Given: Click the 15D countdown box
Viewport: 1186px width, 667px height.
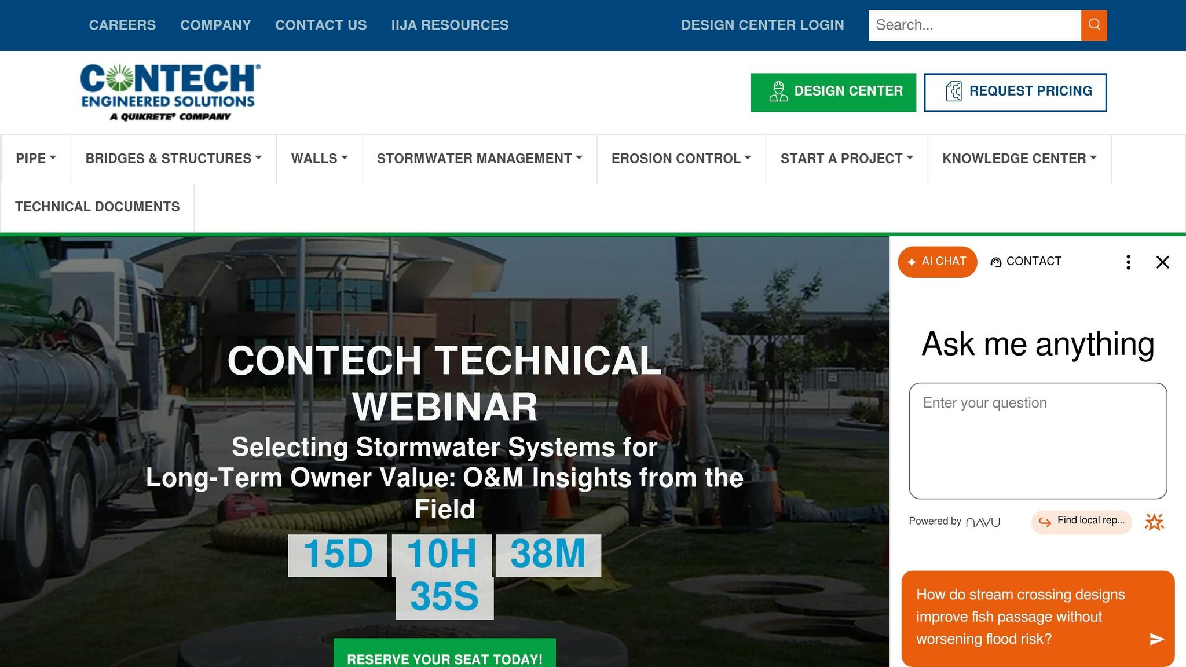Looking at the screenshot, I should [x=338, y=555].
